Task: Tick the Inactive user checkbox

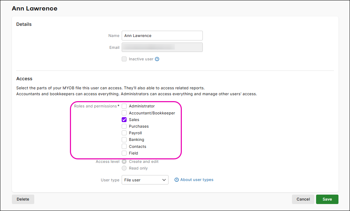Action: click(x=124, y=59)
